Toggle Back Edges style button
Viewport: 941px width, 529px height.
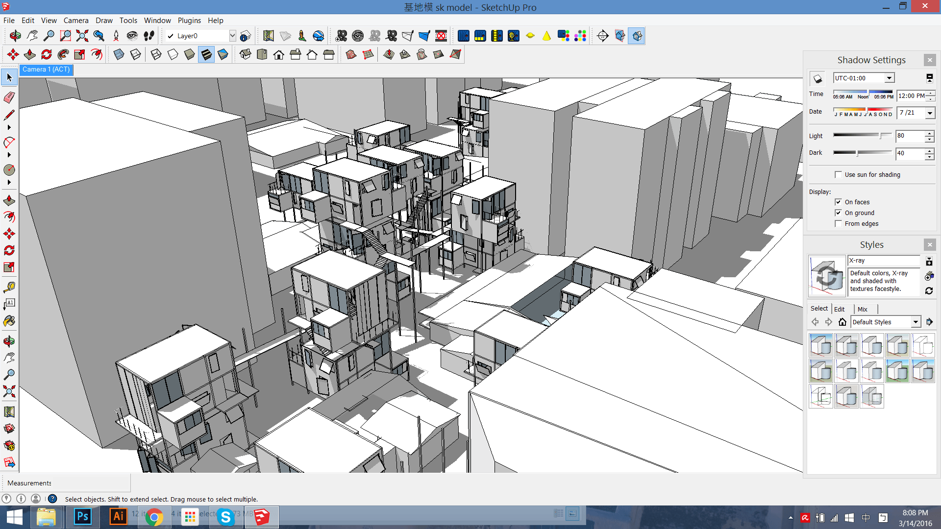pyautogui.click(x=136, y=54)
